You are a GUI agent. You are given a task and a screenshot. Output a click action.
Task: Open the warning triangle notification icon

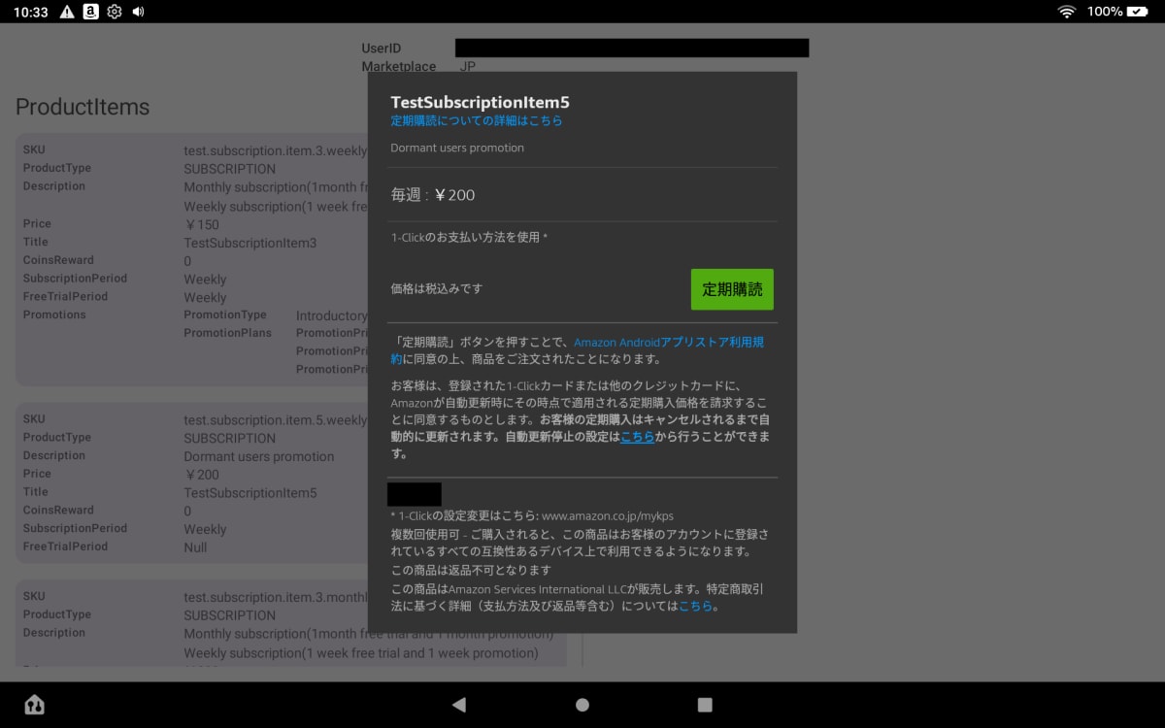coord(67,12)
